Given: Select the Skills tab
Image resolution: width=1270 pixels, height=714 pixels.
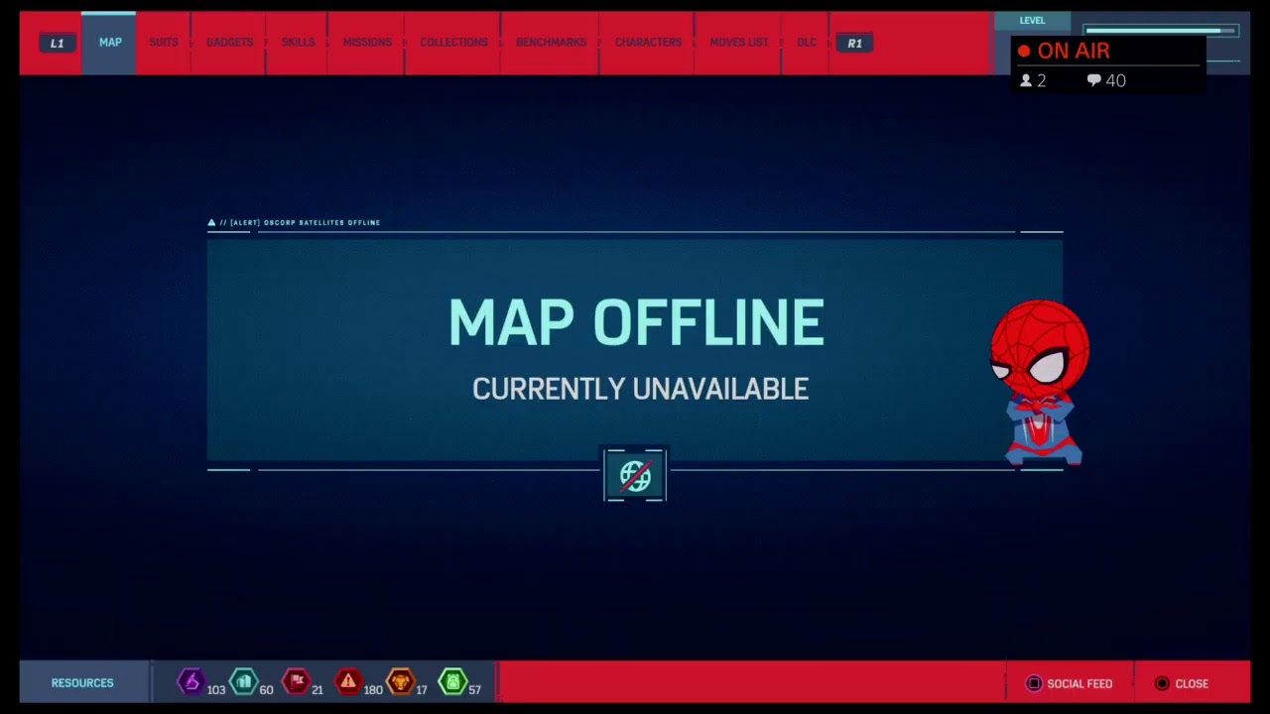Looking at the screenshot, I should coord(298,43).
